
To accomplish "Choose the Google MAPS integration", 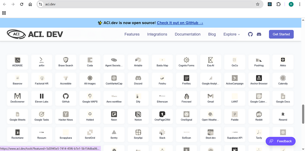I will [x=90, y=98].
